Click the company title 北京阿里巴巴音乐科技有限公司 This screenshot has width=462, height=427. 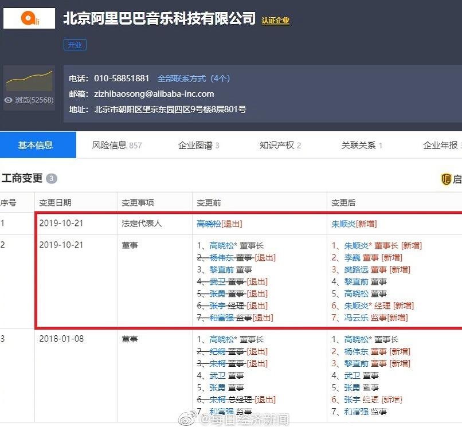[159, 18]
